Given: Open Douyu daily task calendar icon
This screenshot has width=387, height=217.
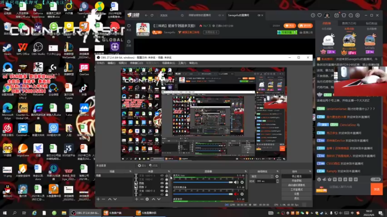Looking at the screenshot, I should (336, 15).
